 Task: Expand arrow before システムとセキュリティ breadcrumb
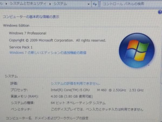coord(6,4)
